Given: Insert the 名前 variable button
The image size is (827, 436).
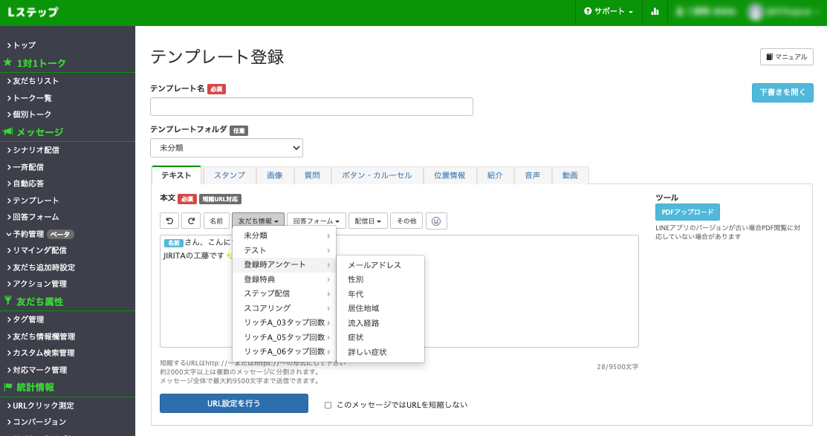Looking at the screenshot, I should click(215, 221).
